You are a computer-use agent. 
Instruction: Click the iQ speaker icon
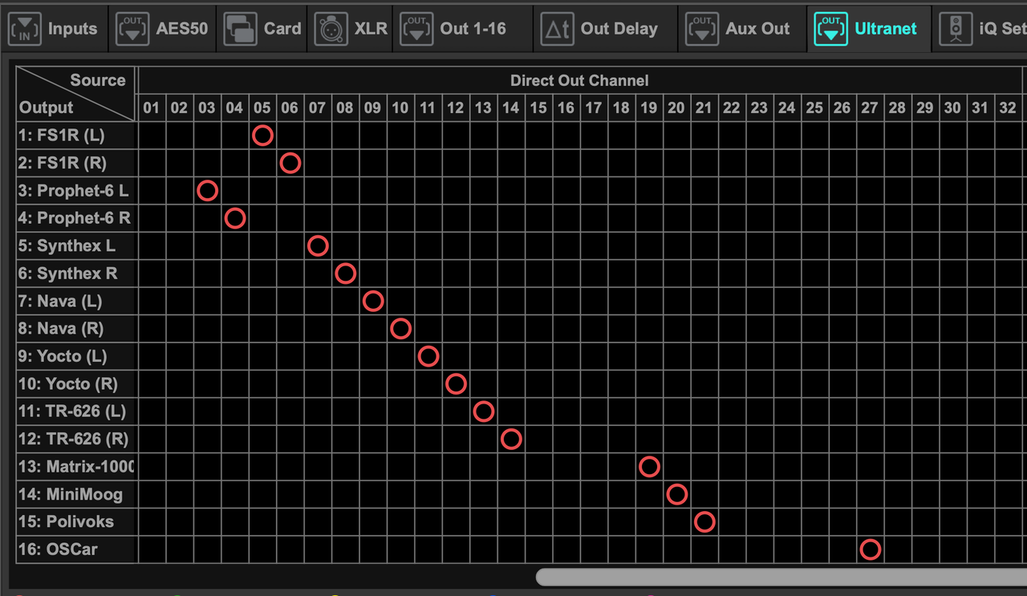pos(956,30)
